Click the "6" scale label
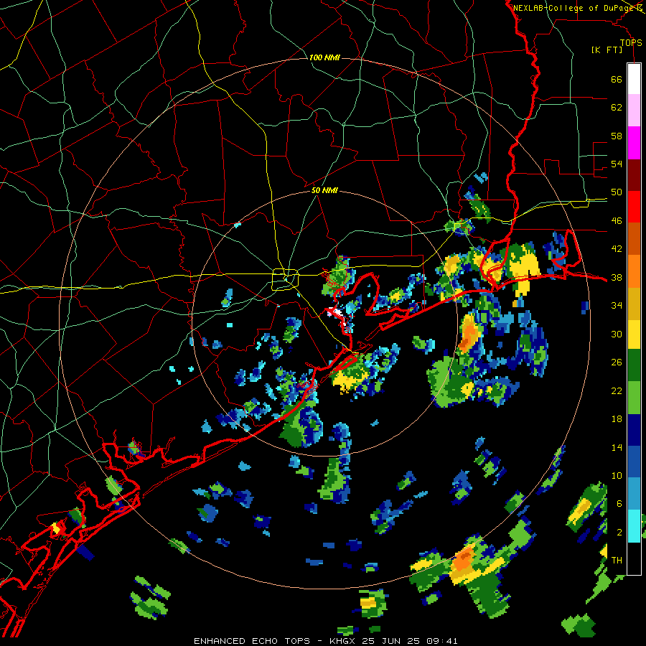646x646 pixels. point(619,504)
